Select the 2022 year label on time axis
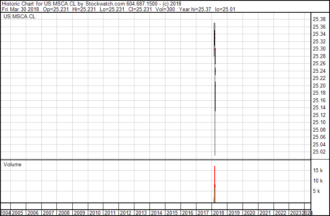 [281, 213]
